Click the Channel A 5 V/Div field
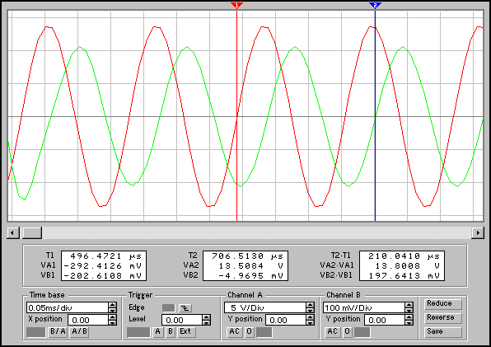This screenshot has width=491, height=347. pyautogui.click(x=265, y=307)
